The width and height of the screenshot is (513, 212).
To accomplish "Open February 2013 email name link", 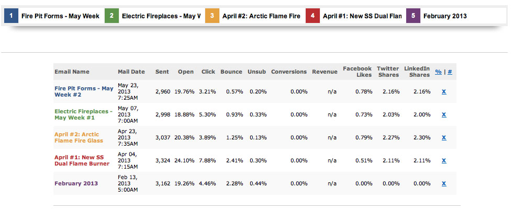I will (76, 183).
